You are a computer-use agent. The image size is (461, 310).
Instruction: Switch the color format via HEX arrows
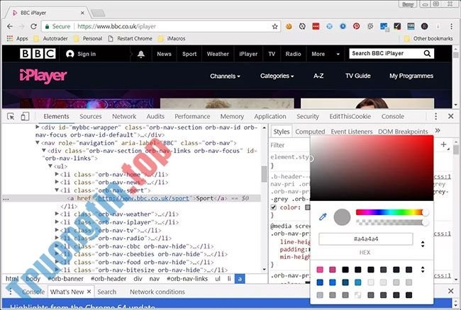point(423,244)
